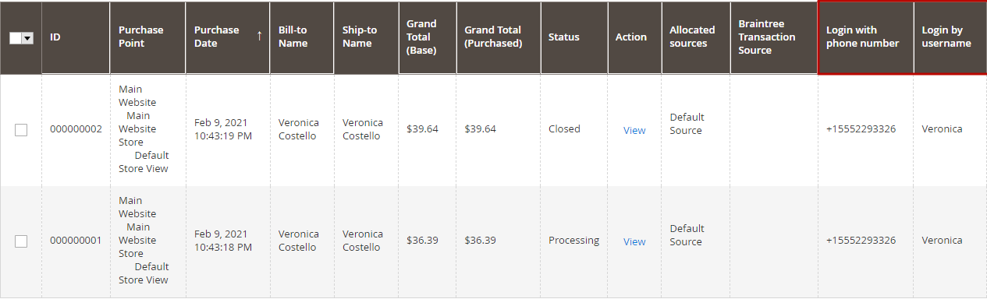Select the checkbox for order 000000002

21,130
